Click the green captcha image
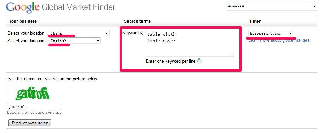Screen dimensions: 323x133 pyautogui.click(x=32, y=93)
